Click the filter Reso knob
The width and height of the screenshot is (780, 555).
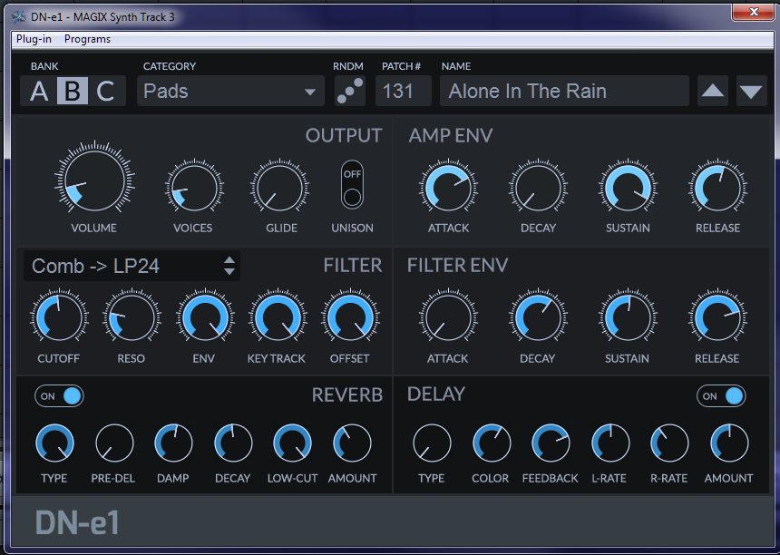coord(132,317)
